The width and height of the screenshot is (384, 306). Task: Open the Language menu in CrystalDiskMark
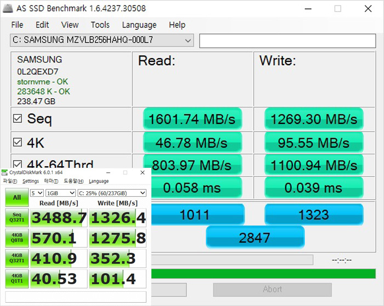point(99,181)
